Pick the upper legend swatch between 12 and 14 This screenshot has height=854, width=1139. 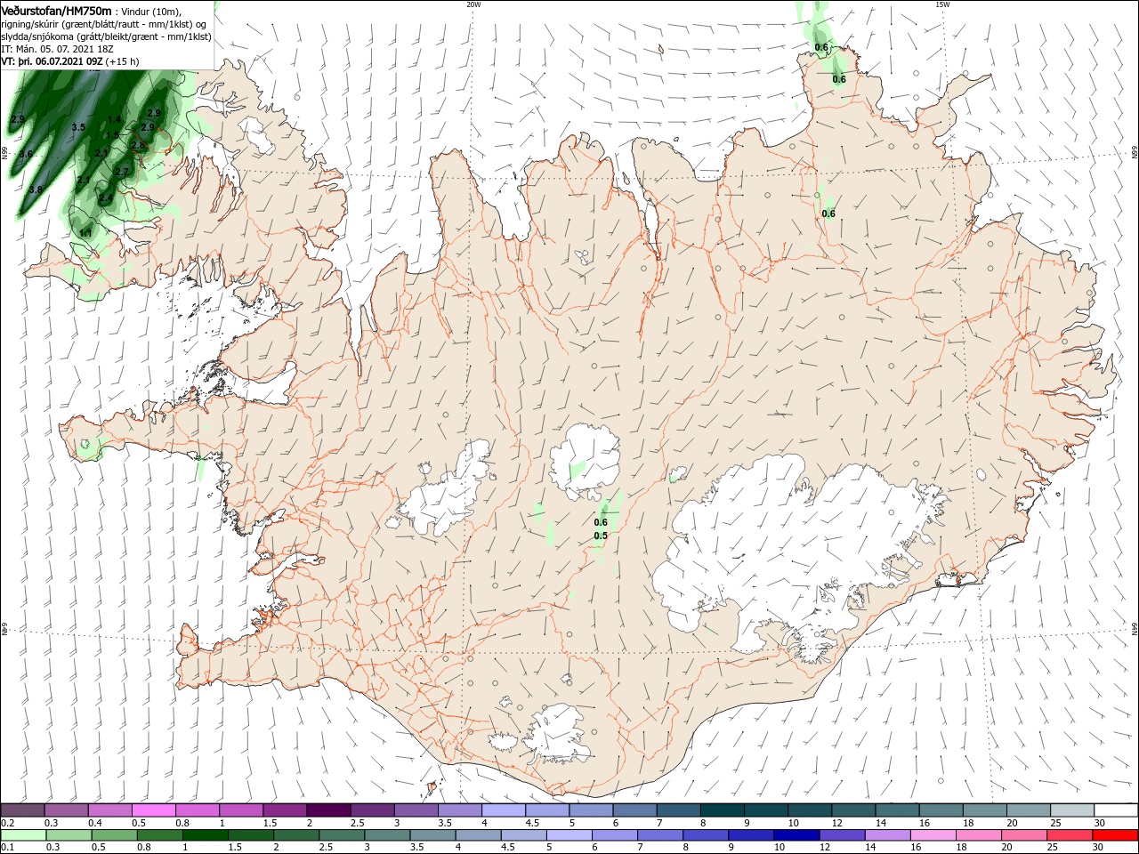click(x=852, y=810)
